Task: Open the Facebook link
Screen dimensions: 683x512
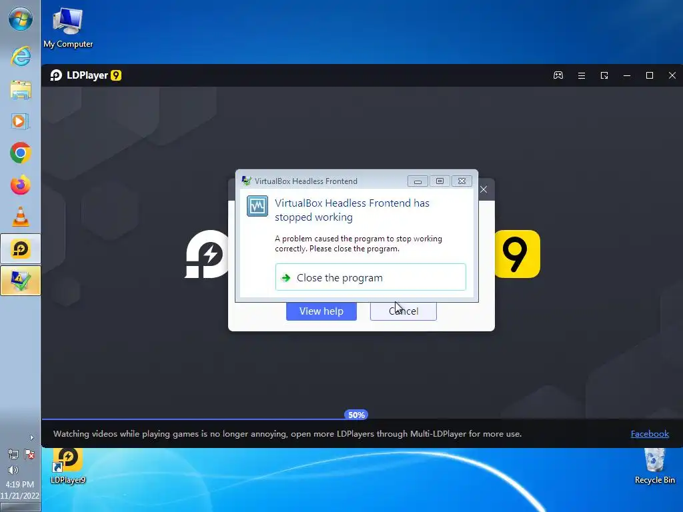Action: click(x=650, y=433)
